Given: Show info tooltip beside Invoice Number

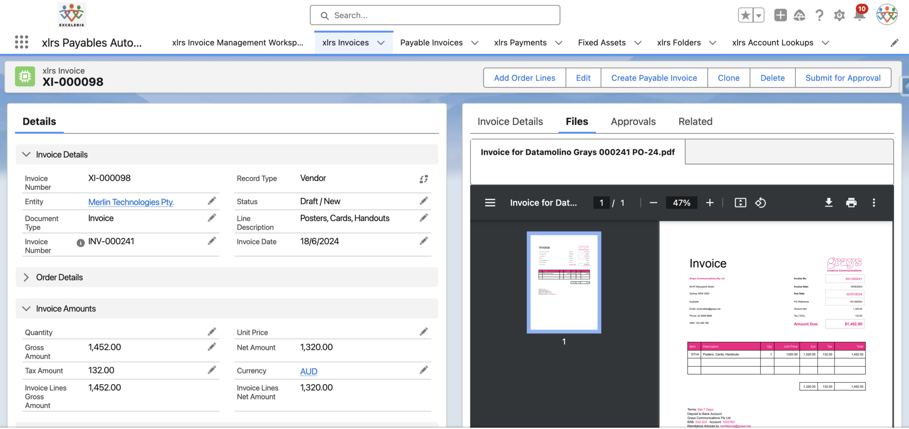Looking at the screenshot, I should click(x=80, y=243).
